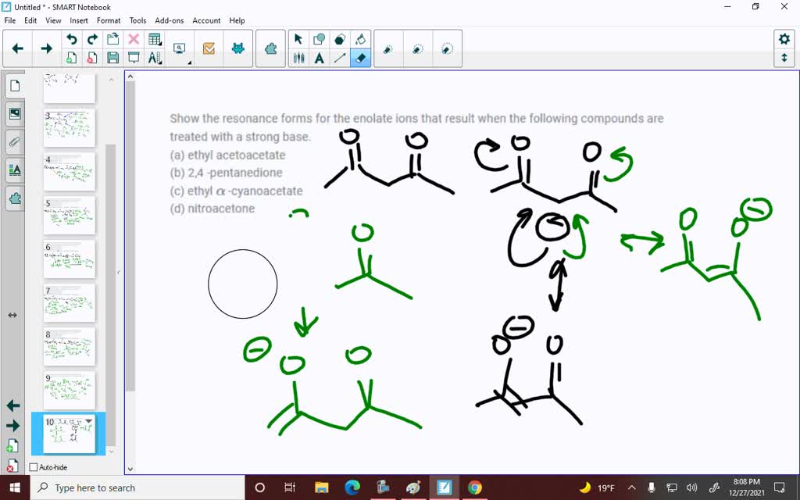800x500 pixels.
Task: Open the Format menu
Action: (x=108, y=20)
